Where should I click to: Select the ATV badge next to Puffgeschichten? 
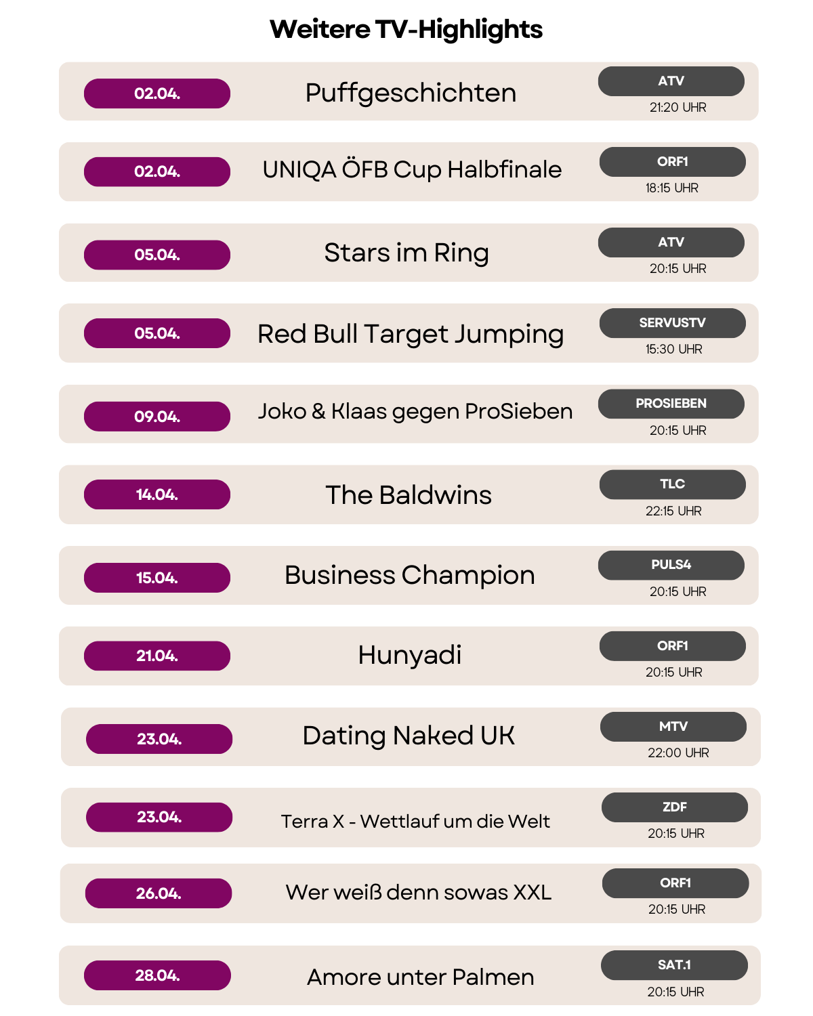pos(671,81)
